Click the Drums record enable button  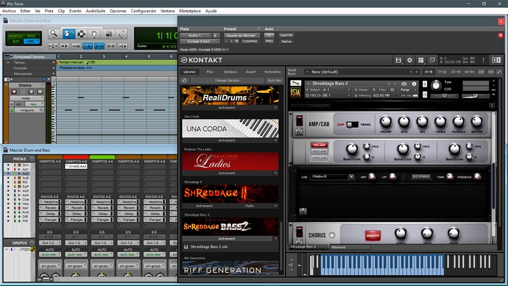(x=14, y=92)
